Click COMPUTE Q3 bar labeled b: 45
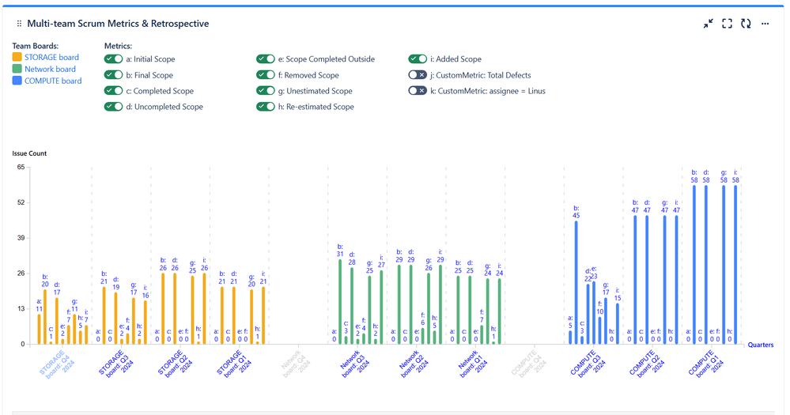790x415 pixels. pyautogui.click(x=576, y=282)
